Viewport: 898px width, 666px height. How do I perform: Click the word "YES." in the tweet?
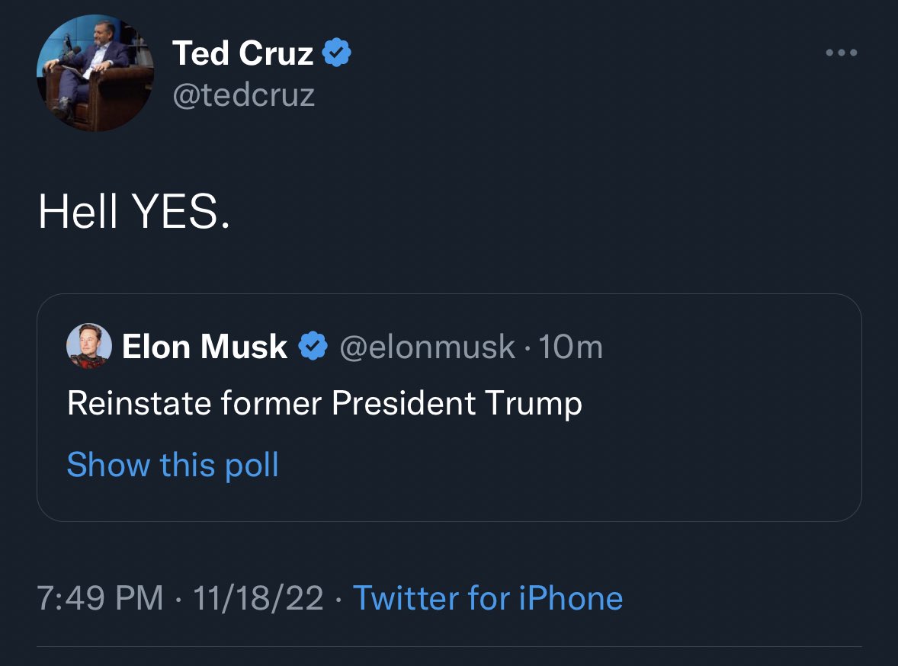click(180, 211)
